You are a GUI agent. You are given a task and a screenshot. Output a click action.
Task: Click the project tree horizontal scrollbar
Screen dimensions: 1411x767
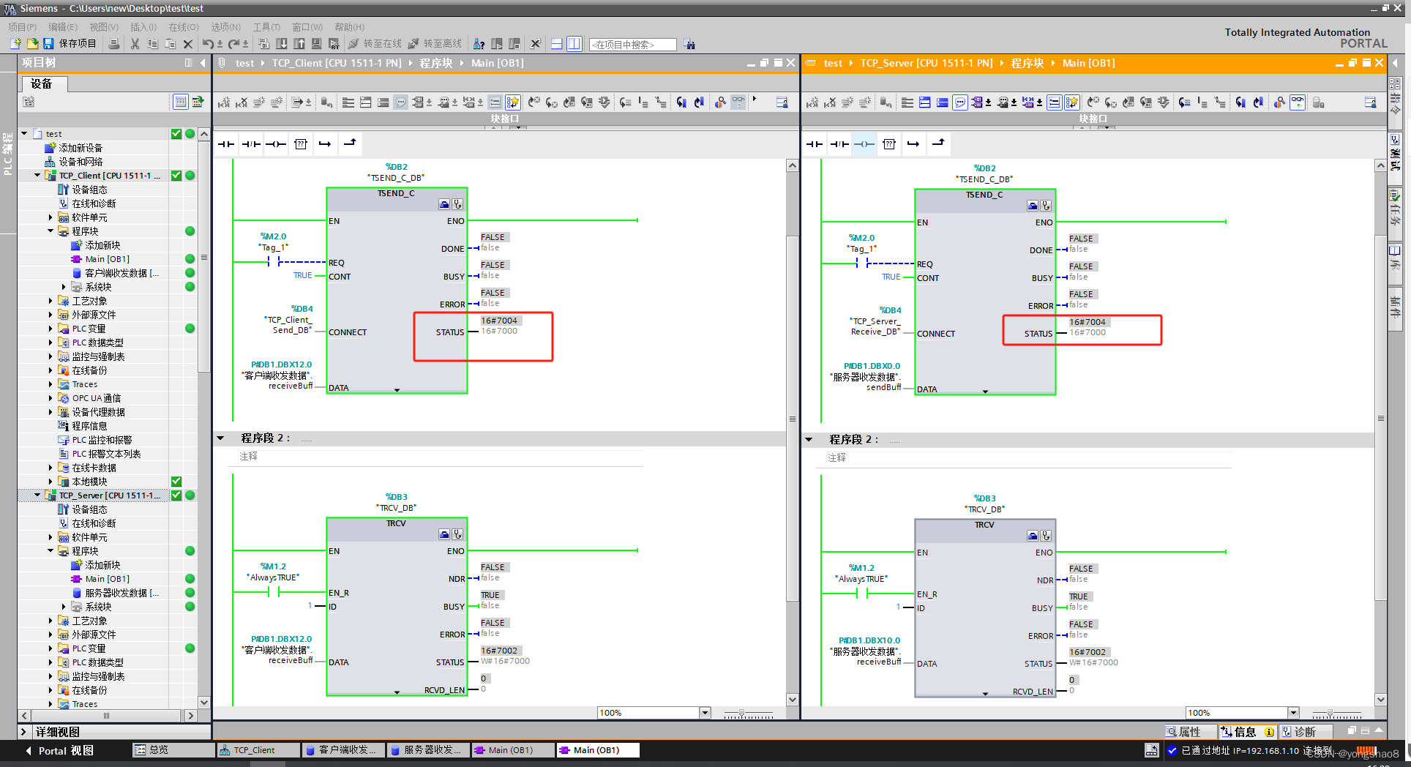pos(107,716)
